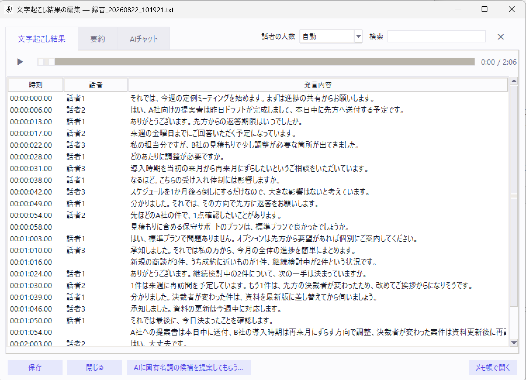526x380 pixels.
Task: Click the scroll up arrow of transcript list
Action: 514,81
